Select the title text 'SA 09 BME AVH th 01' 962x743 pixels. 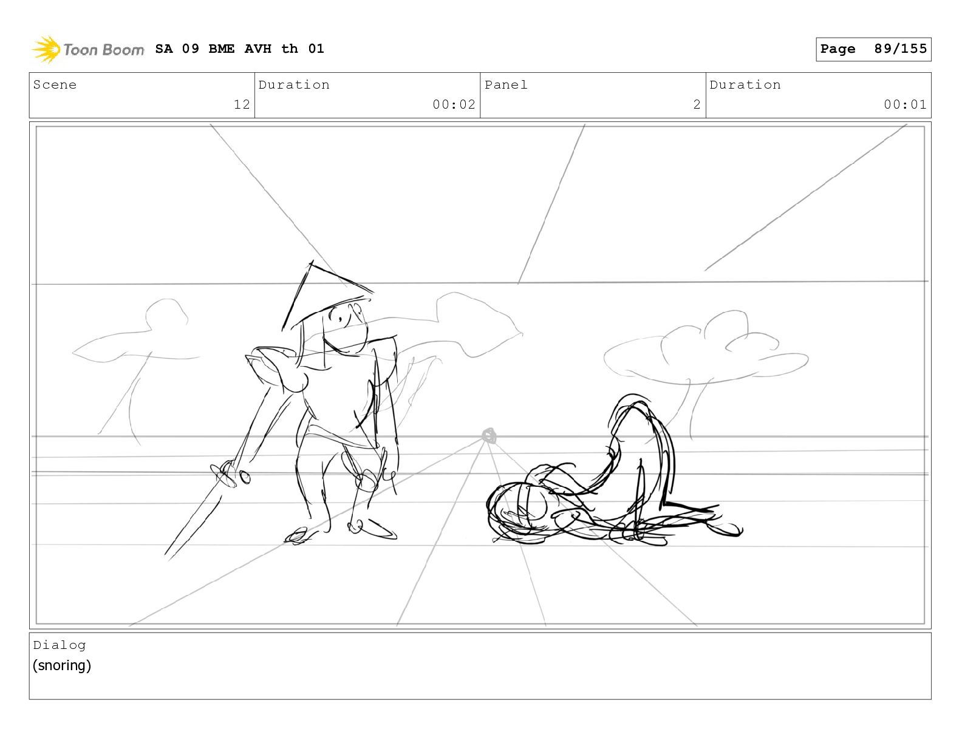point(240,49)
